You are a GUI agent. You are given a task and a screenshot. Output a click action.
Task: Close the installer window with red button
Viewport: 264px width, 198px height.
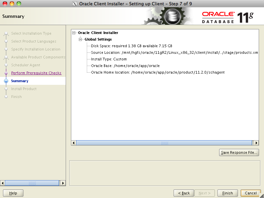pyautogui.click(x=5, y=4)
